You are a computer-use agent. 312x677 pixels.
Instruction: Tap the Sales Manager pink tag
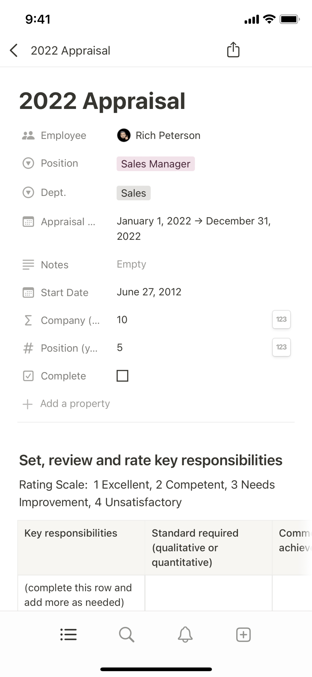(x=156, y=164)
